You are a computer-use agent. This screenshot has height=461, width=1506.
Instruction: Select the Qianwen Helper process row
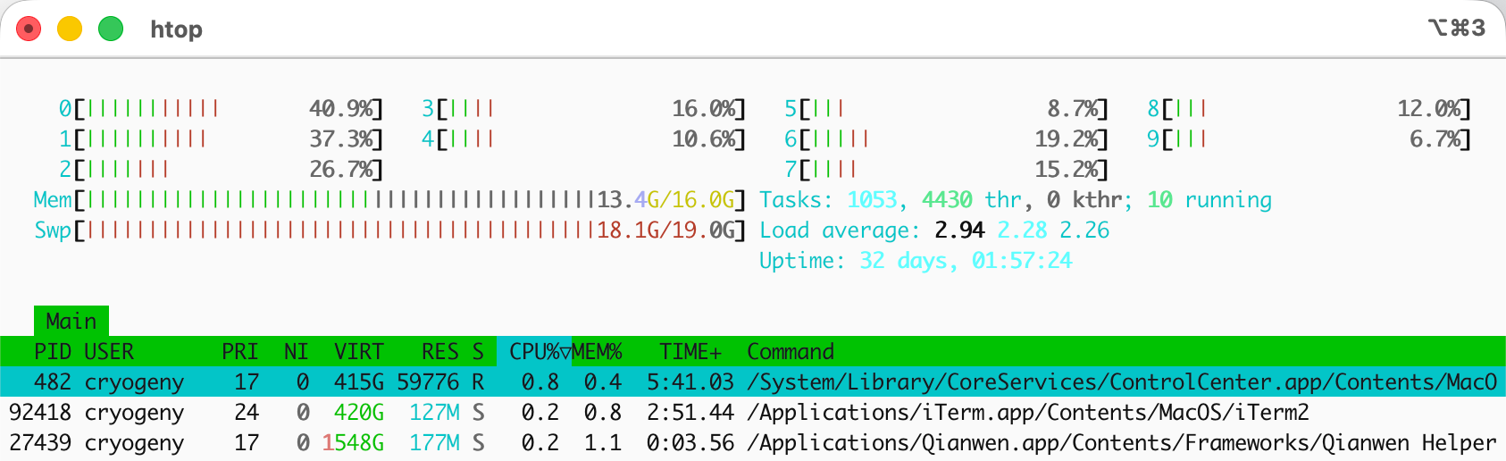pyautogui.click(x=753, y=442)
